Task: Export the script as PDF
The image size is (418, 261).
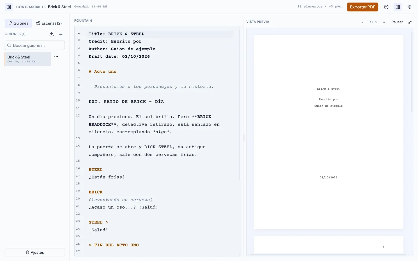Action: (x=363, y=7)
